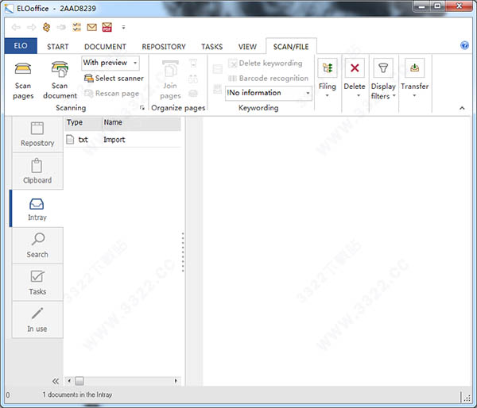This screenshot has height=408, width=477.
Task: Click the status text '1 documents in the Intray'
Action: point(77,395)
